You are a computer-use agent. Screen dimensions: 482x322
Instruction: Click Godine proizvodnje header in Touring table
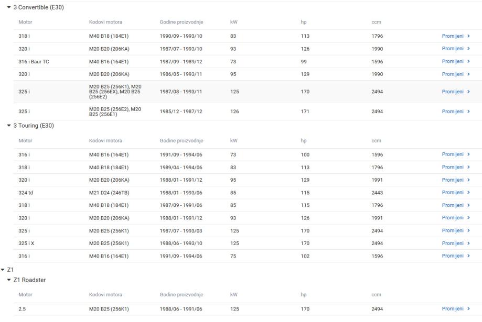(x=181, y=141)
